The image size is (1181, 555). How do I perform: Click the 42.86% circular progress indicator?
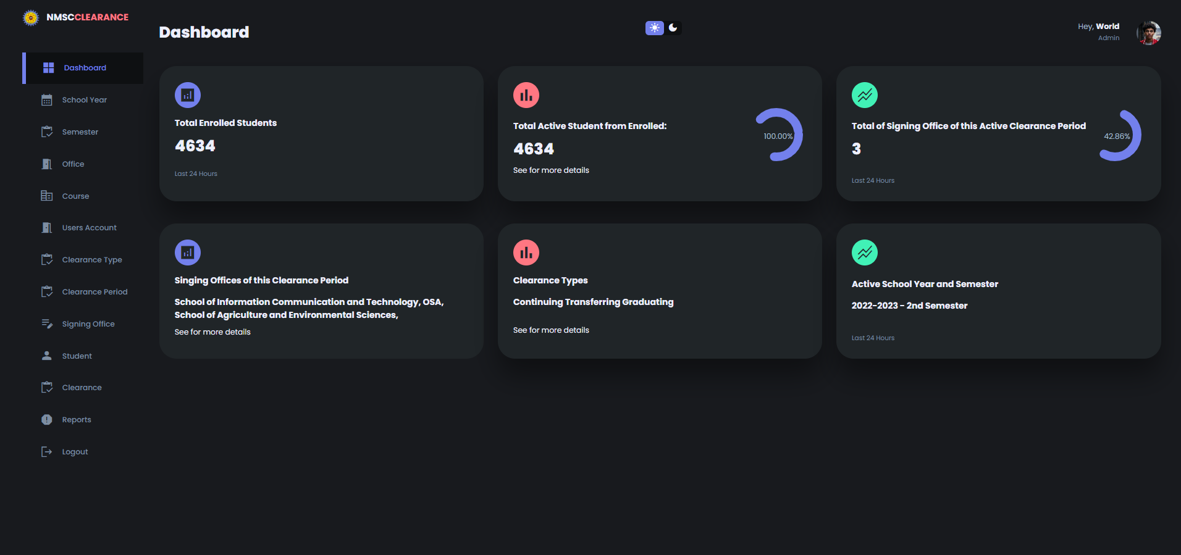pyautogui.click(x=1117, y=136)
